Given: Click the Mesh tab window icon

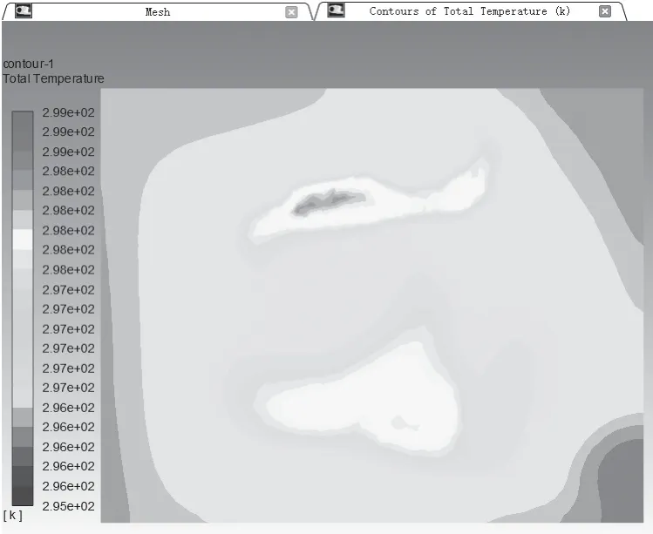Looking at the screenshot, I should pos(24,10).
